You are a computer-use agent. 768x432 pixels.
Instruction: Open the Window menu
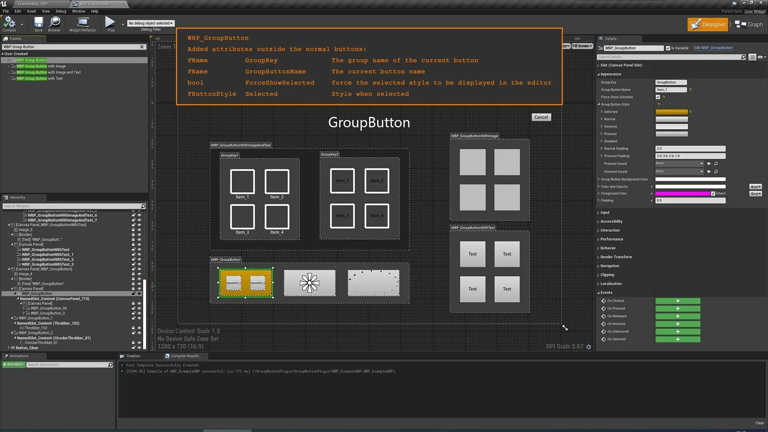tap(78, 11)
